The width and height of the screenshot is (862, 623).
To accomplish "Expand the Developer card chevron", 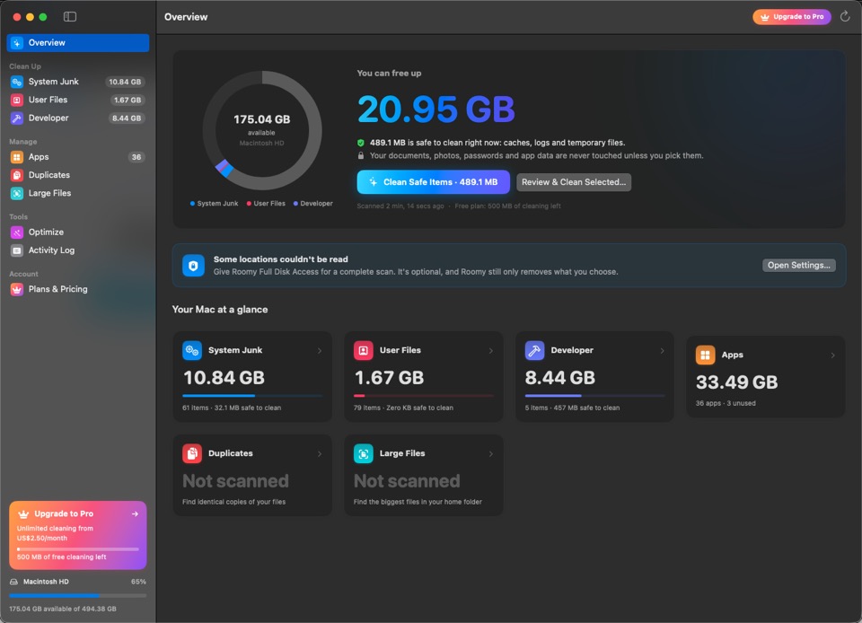I will pos(662,350).
